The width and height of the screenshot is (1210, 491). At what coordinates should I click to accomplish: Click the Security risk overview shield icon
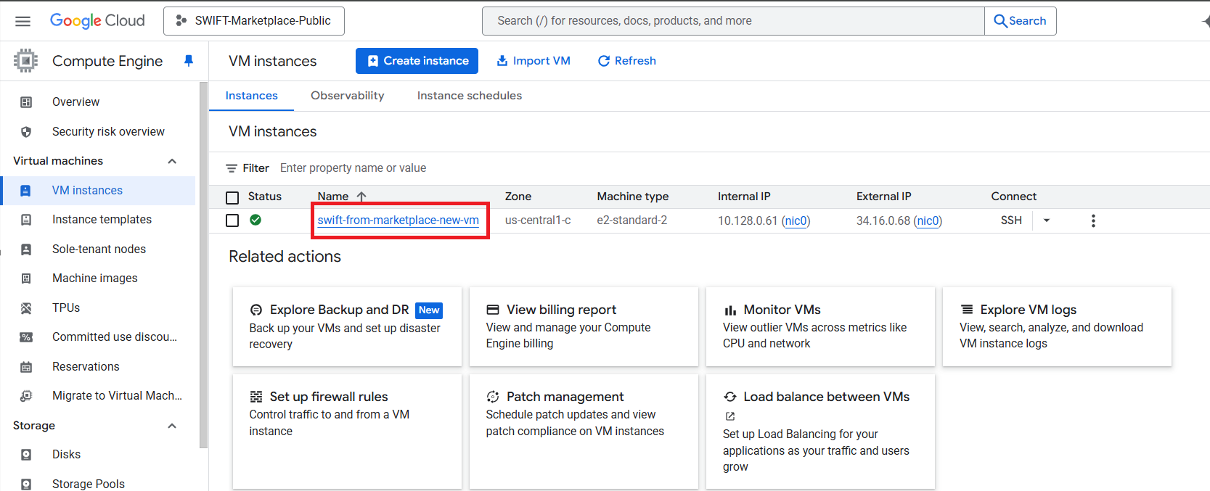pyautogui.click(x=26, y=132)
